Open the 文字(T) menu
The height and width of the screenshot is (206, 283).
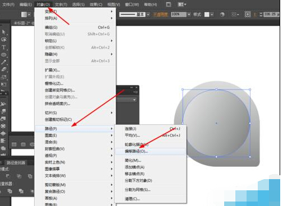61,4
